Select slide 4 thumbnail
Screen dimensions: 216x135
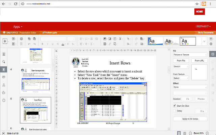pyautogui.click(x=35, y=80)
